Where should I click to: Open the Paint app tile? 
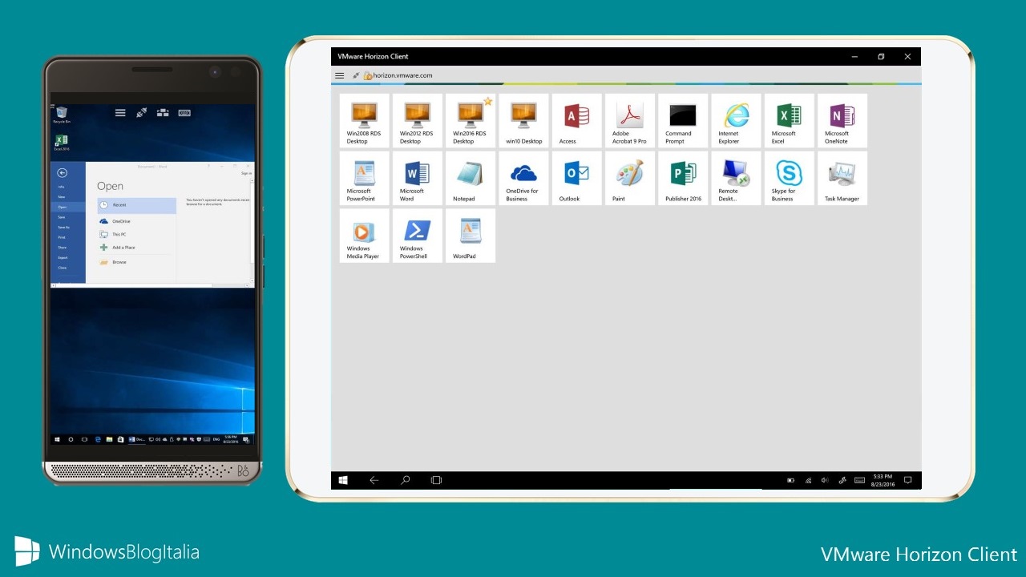630,178
